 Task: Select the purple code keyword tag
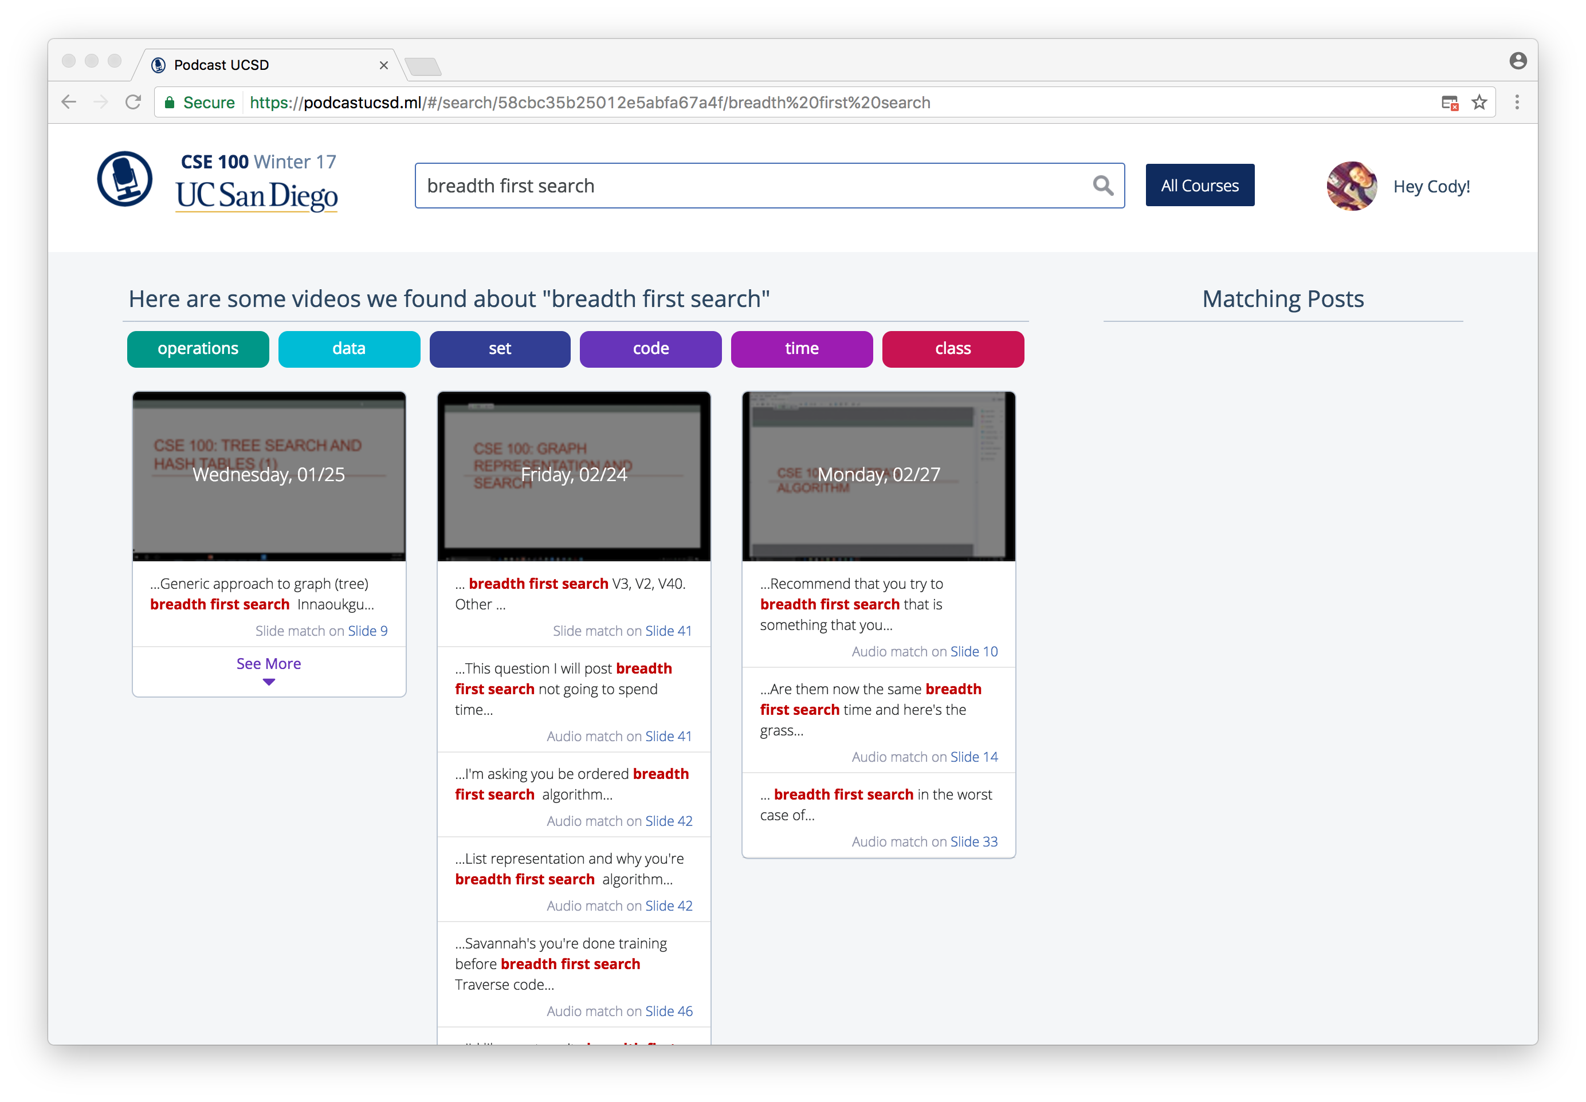pos(650,349)
